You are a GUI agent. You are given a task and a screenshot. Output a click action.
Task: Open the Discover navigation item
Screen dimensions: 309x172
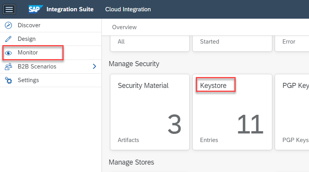point(29,25)
